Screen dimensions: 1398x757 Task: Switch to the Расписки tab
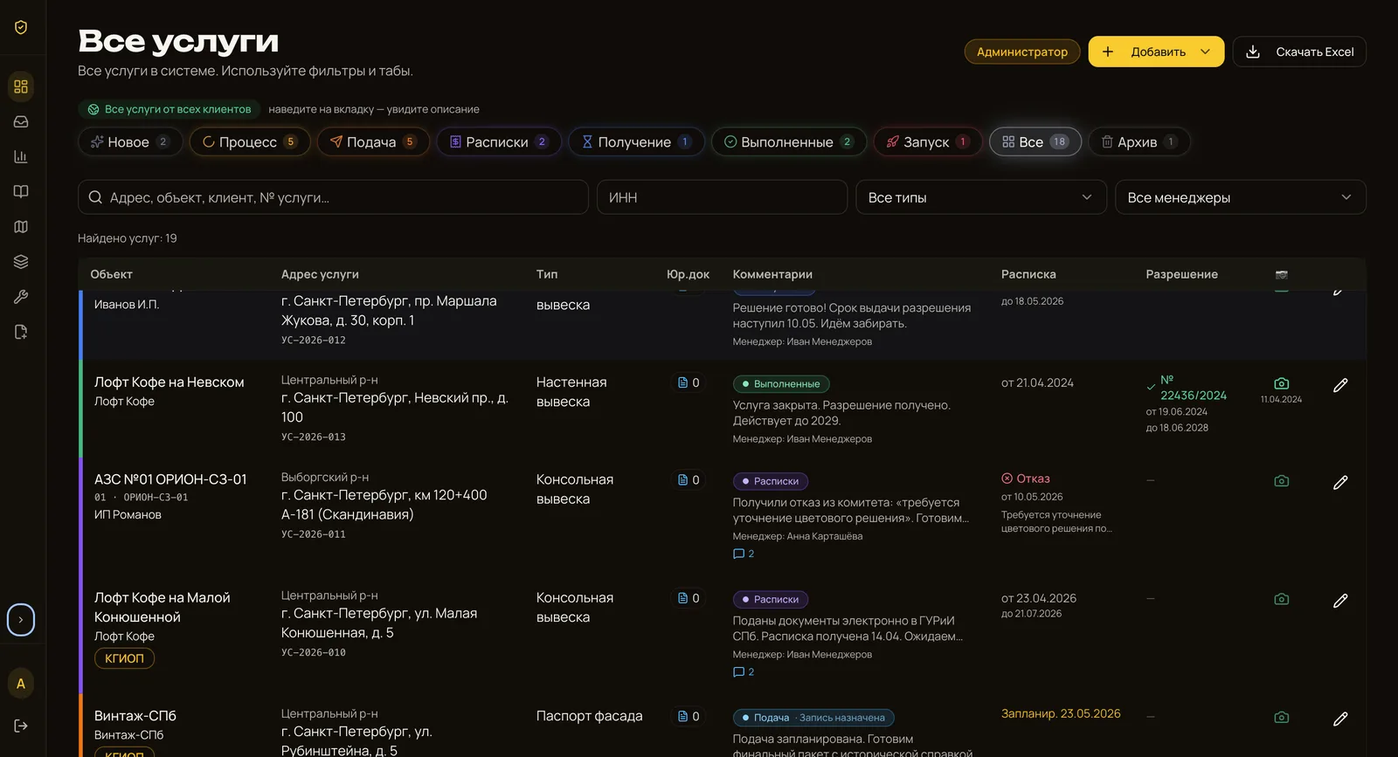(x=498, y=141)
